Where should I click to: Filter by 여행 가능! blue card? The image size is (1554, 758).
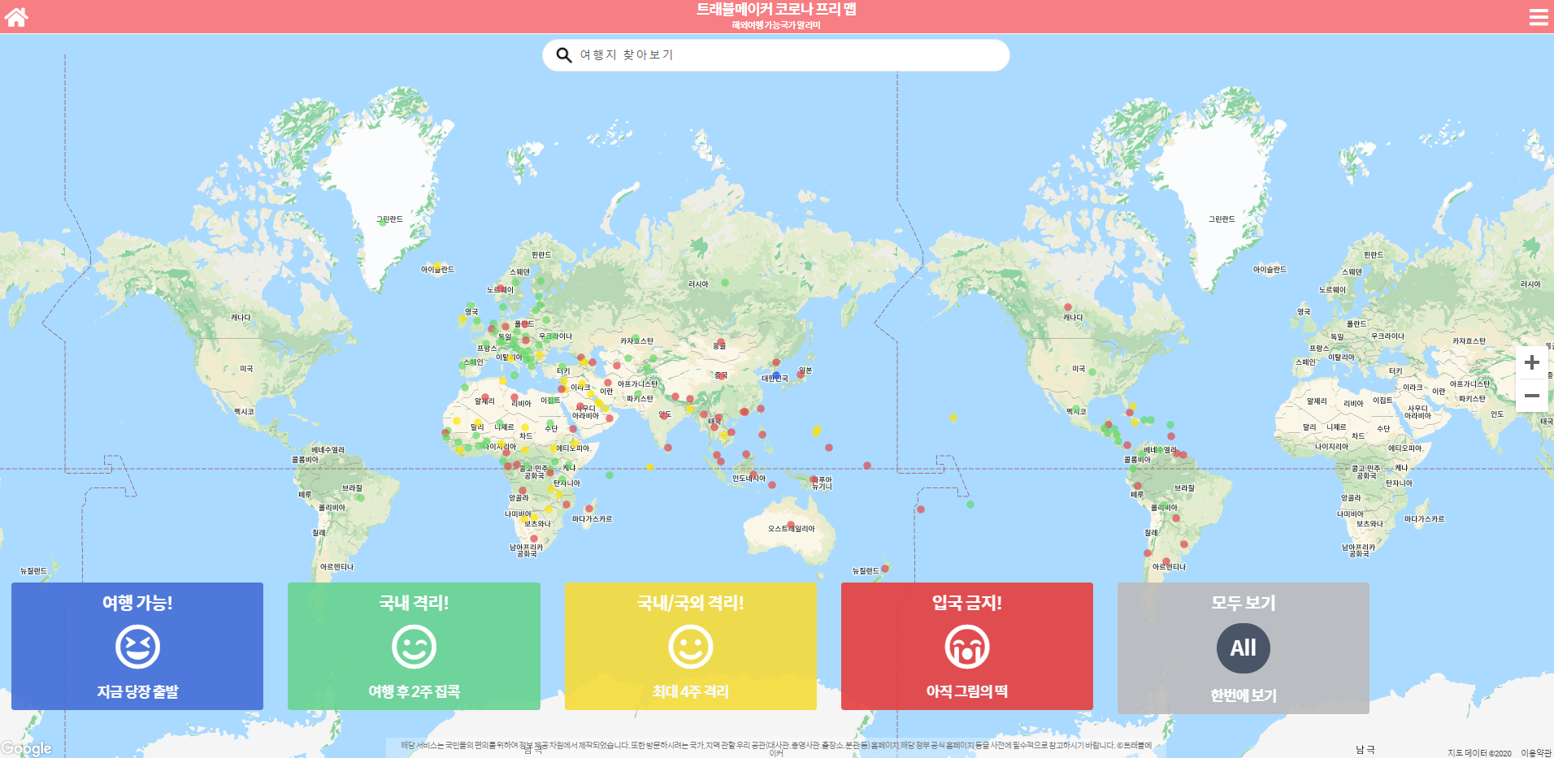pyautogui.click(x=137, y=646)
